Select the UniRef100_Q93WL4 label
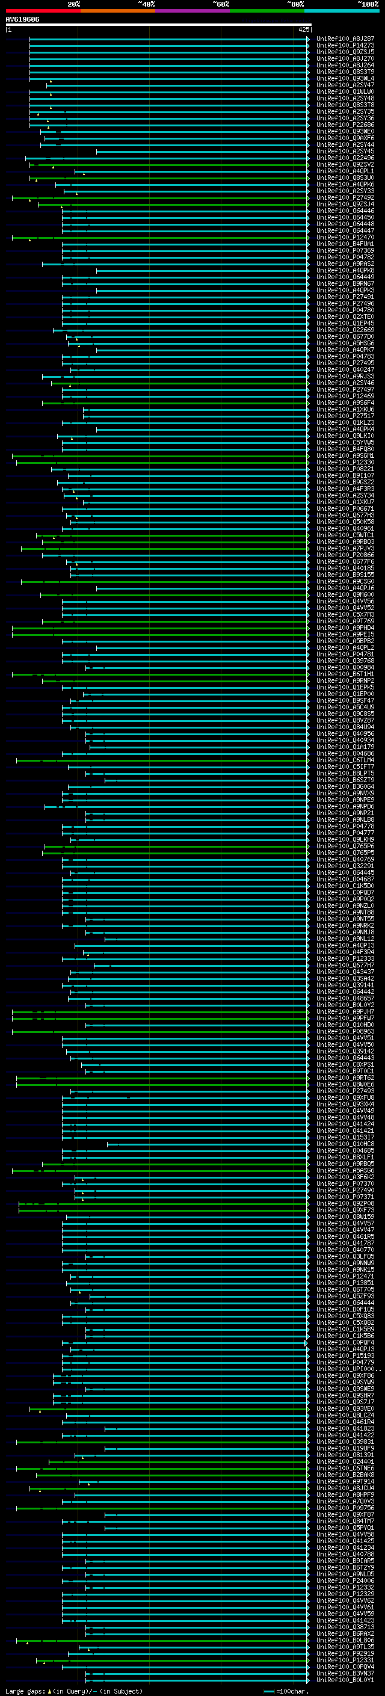This screenshot has height=1696, width=385. 345,78
